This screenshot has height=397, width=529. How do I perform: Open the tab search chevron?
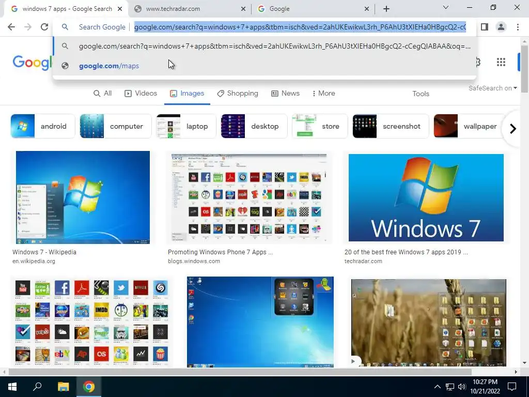(446, 7)
